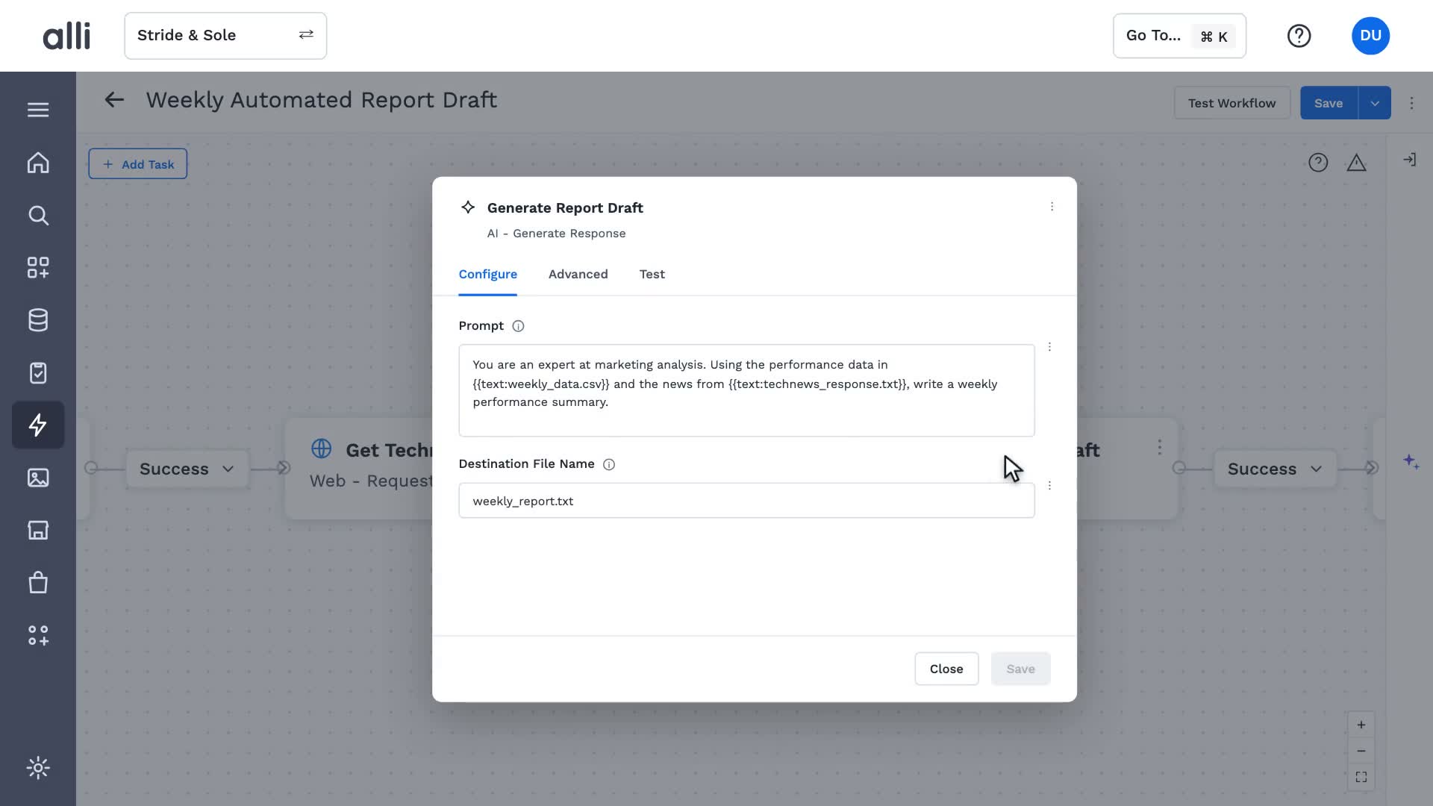This screenshot has width=1433, height=806.
Task: Expand the Save split-button arrow
Action: tap(1374, 103)
